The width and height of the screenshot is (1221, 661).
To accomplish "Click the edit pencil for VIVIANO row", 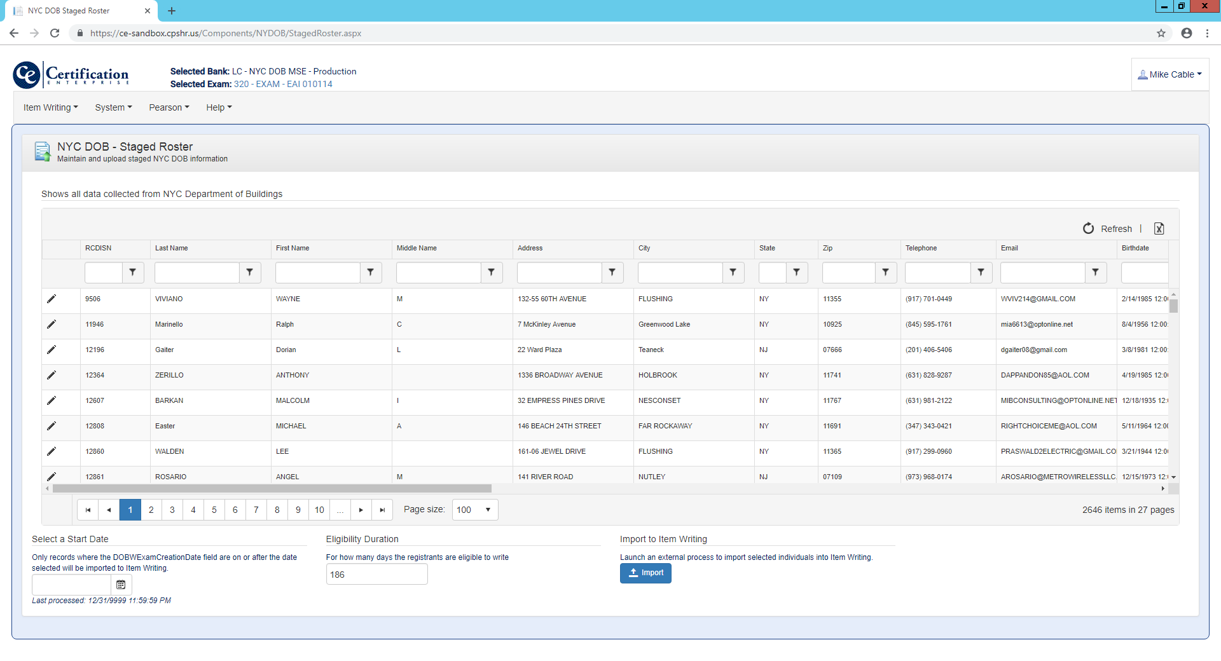I will click(x=52, y=299).
